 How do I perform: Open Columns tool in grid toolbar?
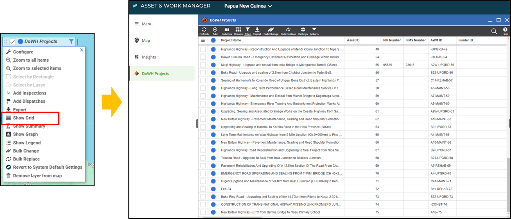227,31
